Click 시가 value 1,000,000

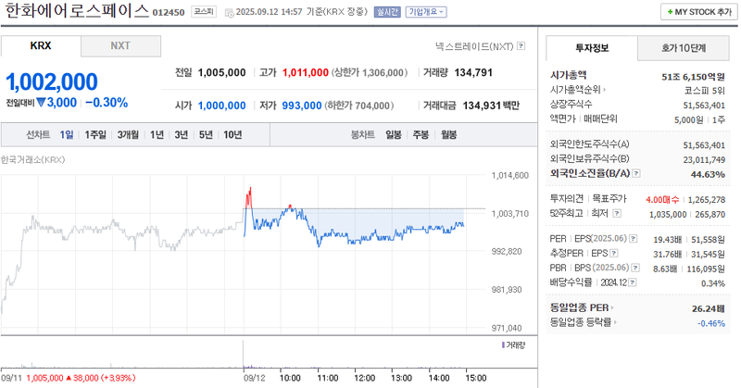[221, 106]
